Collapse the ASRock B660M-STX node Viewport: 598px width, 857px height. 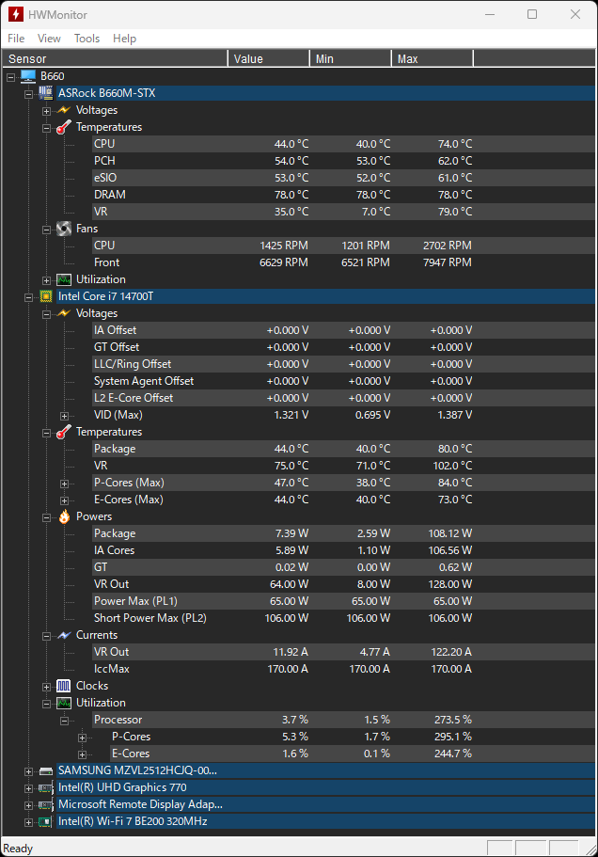28,94
